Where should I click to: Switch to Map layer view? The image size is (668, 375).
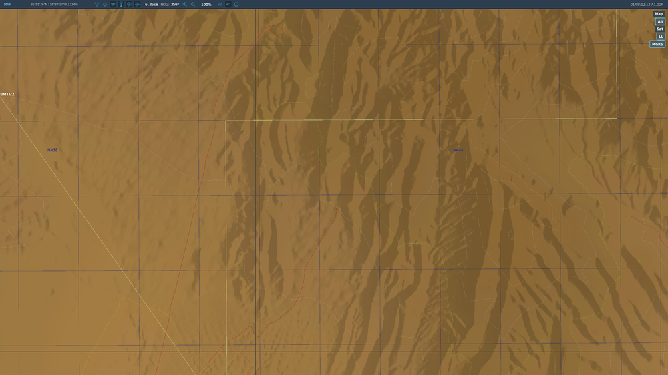tap(659, 13)
